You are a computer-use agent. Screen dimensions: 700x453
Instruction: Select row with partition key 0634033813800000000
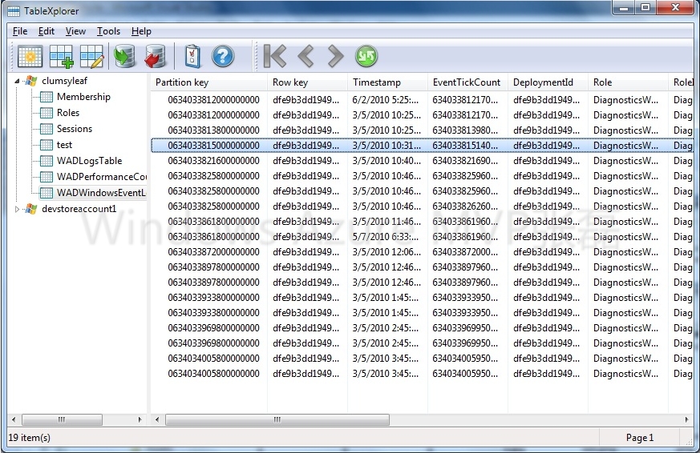pyautogui.click(x=422, y=130)
